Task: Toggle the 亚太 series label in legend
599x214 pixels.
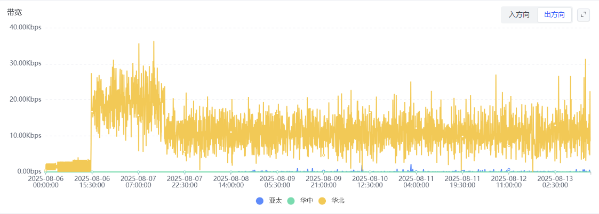Action: click(x=275, y=201)
